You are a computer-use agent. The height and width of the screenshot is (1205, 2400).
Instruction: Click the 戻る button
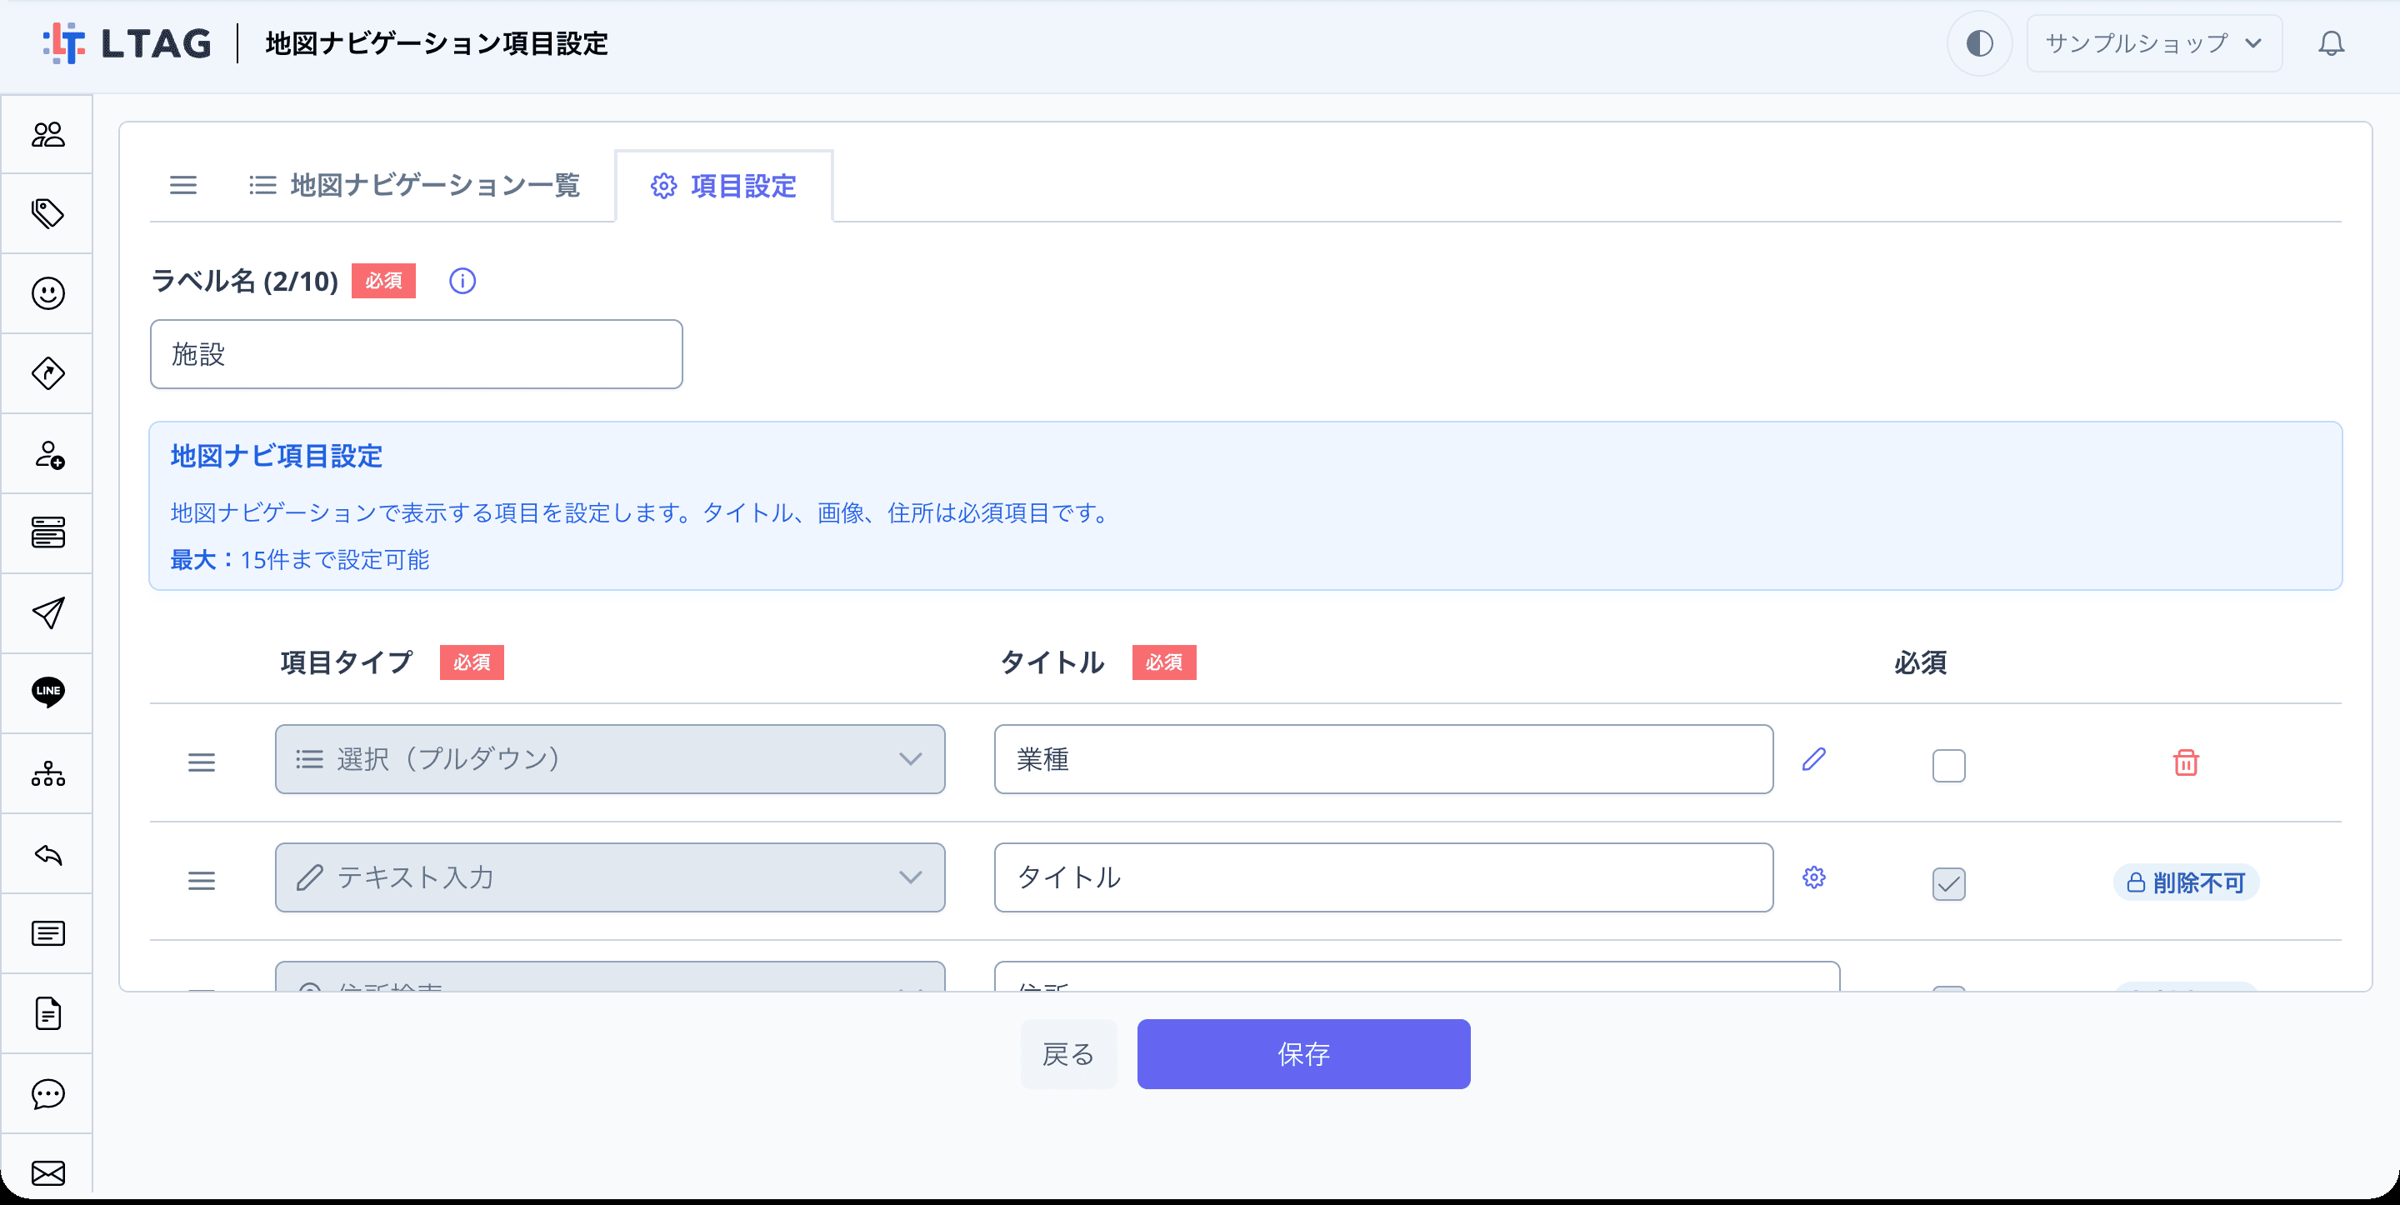coord(1067,1054)
